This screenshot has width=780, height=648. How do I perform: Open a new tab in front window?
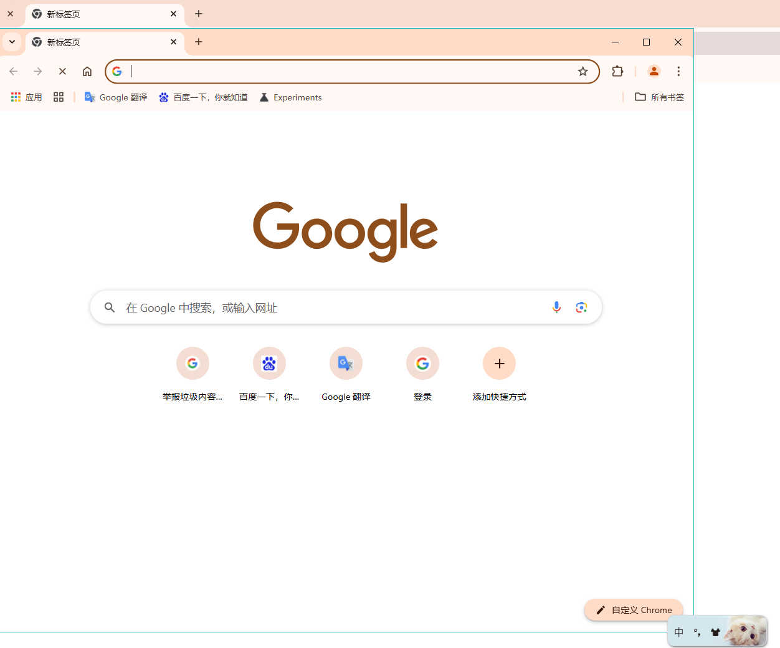coord(199,42)
